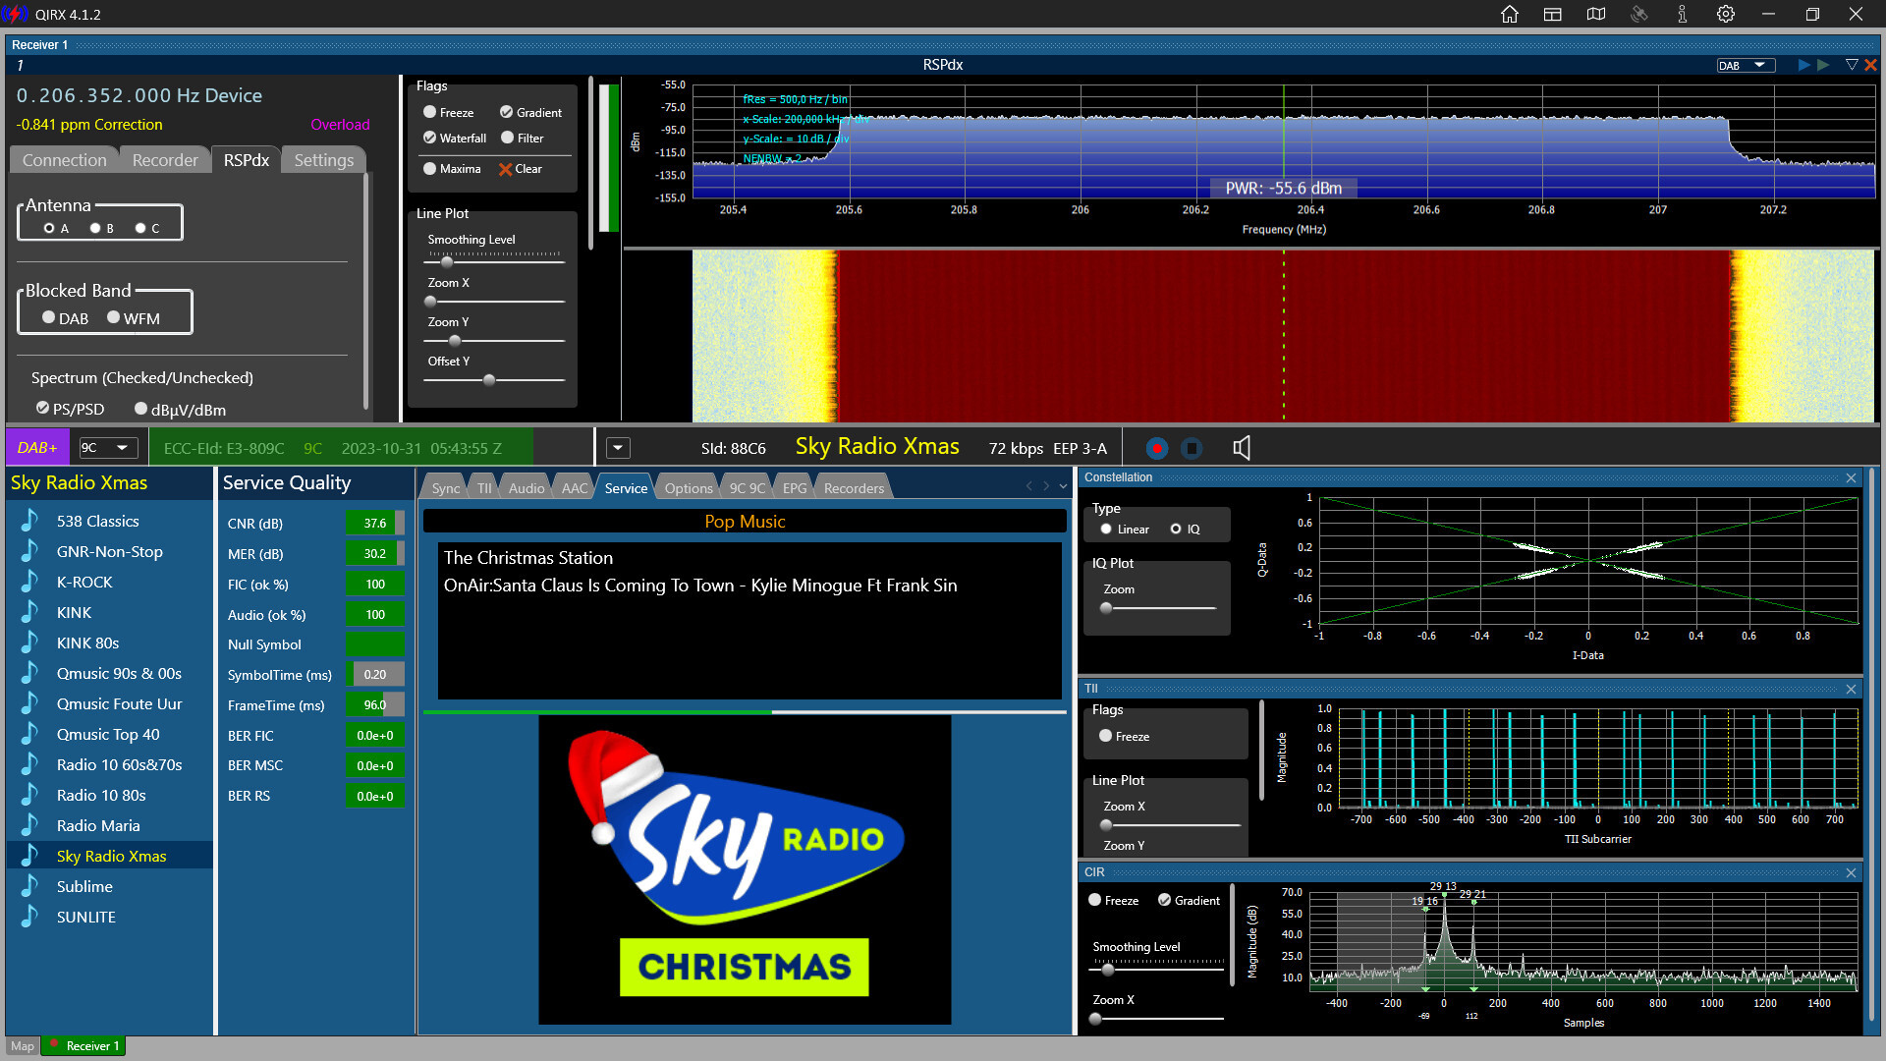1886x1061 pixels.
Task: Open the info icon in title bar
Action: coord(1682,14)
